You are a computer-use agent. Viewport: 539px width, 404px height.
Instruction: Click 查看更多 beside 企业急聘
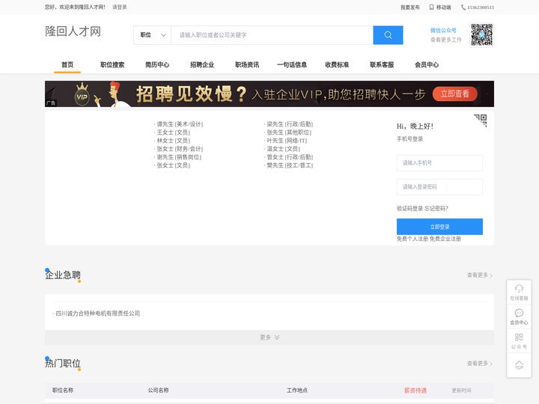click(479, 275)
